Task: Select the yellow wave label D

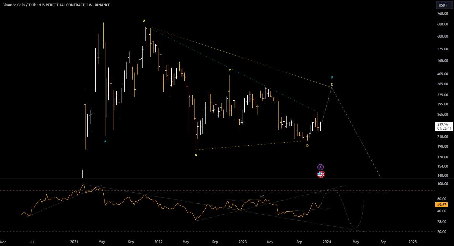Action: 308,146
